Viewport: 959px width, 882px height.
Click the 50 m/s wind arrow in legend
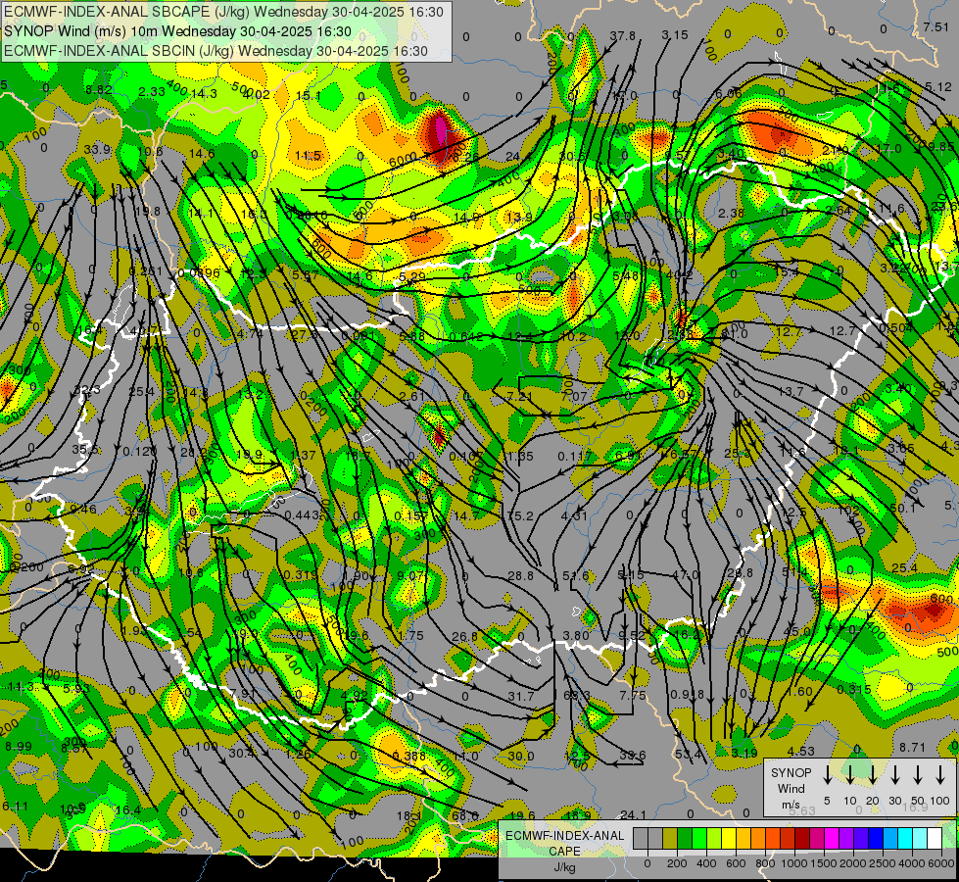(918, 775)
